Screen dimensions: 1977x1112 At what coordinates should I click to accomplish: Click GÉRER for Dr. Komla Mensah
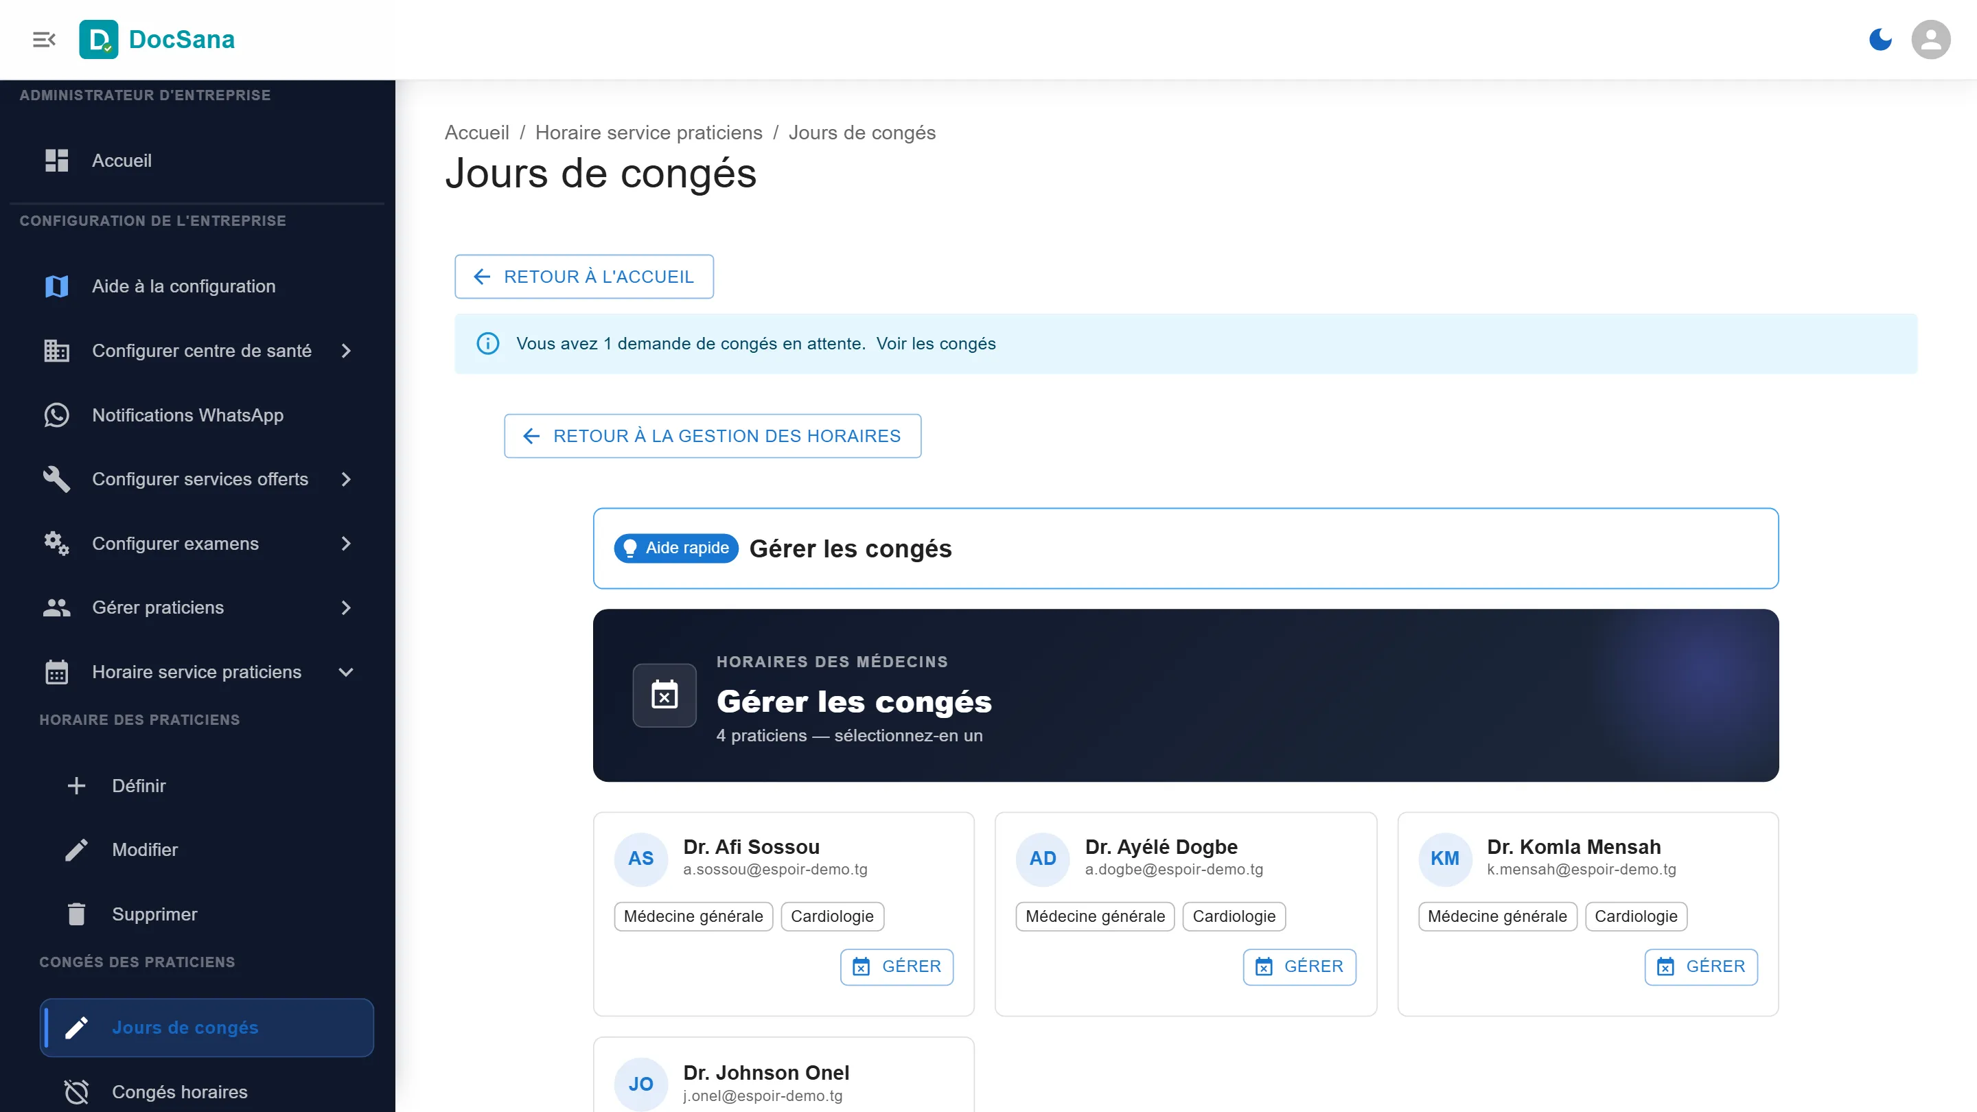pyautogui.click(x=1701, y=966)
